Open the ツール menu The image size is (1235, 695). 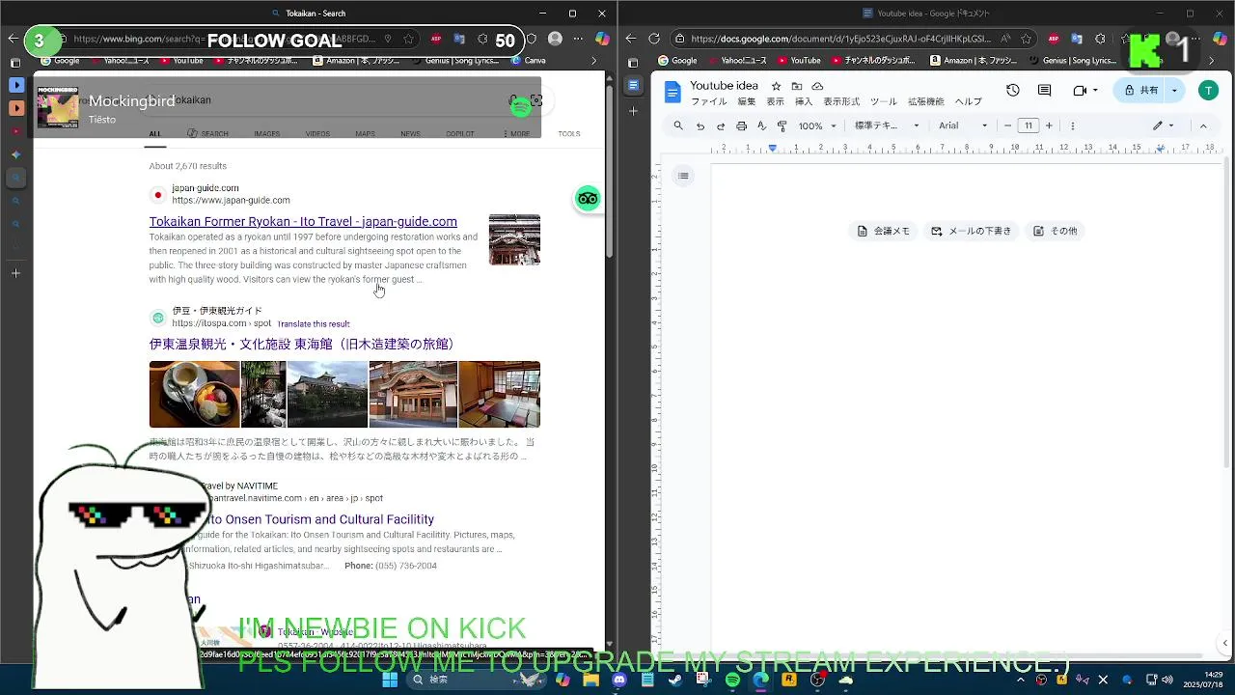[x=884, y=101]
